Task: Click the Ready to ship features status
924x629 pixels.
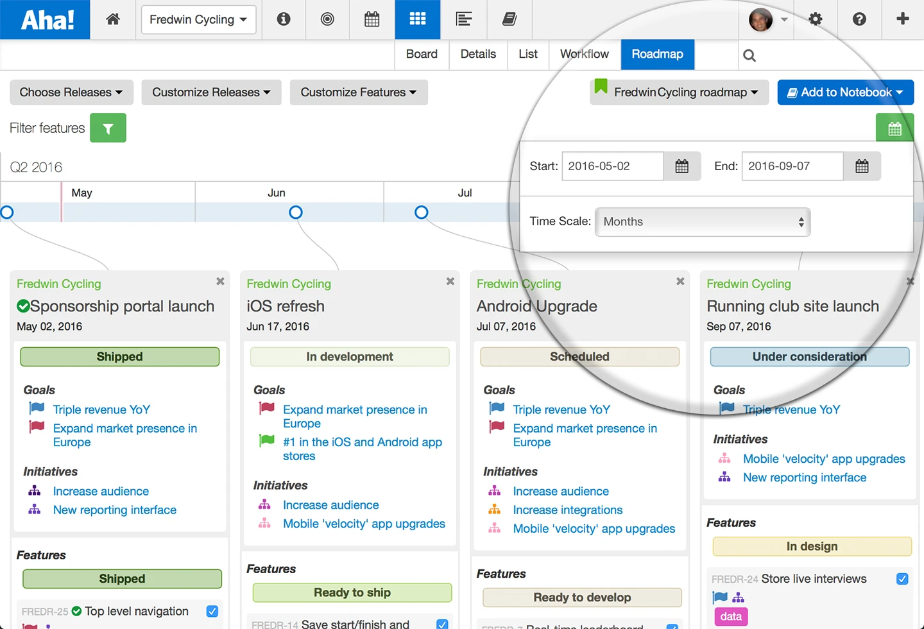Action: (352, 592)
